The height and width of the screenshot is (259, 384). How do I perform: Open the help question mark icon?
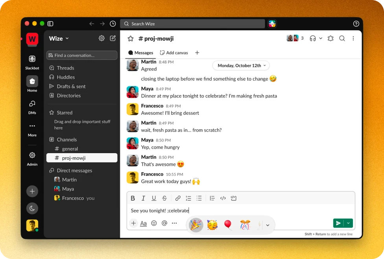(x=356, y=24)
